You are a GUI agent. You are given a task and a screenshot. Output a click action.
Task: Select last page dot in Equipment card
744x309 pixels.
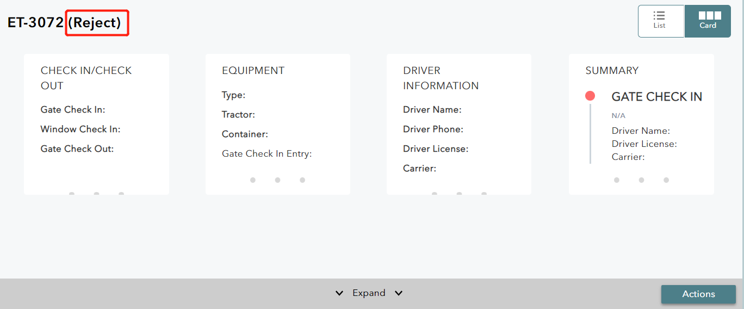click(x=302, y=180)
